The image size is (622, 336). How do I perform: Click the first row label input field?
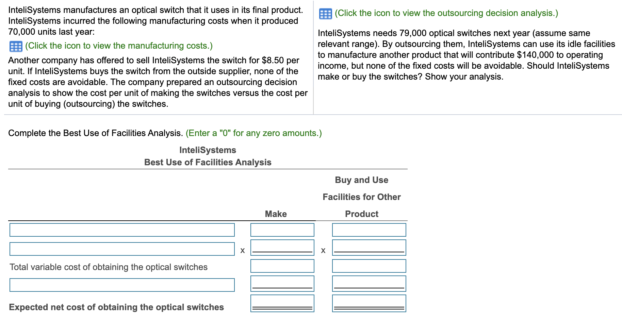click(122, 230)
